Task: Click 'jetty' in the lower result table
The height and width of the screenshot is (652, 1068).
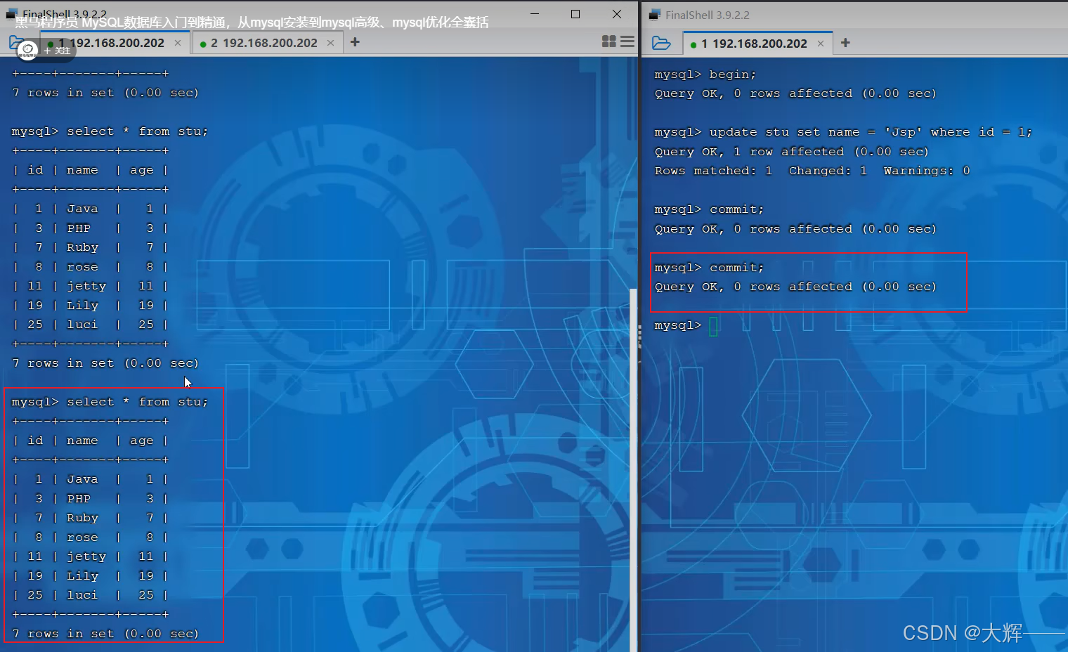Action: point(86,556)
